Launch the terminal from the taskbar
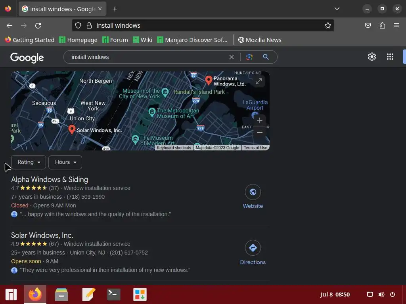Screen dimensions: 406x304 click(113, 294)
